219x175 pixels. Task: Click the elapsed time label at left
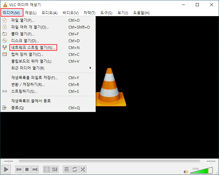click(x=8, y=161)
